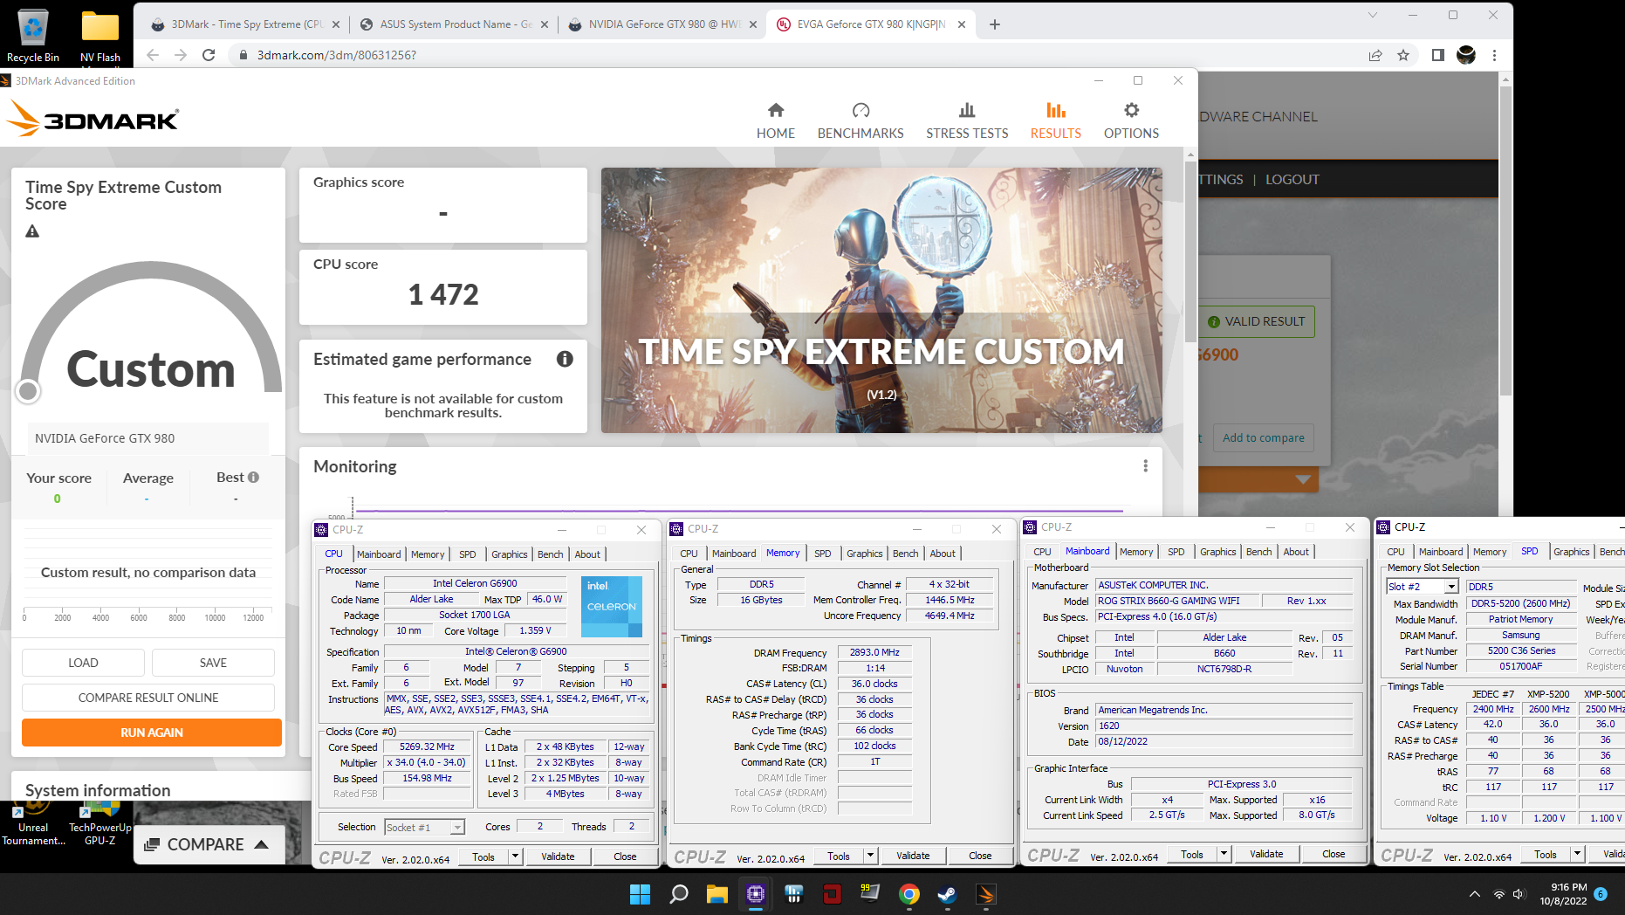
Task: Expand Chrome tab search chevron
Action: pos(1372,15)
